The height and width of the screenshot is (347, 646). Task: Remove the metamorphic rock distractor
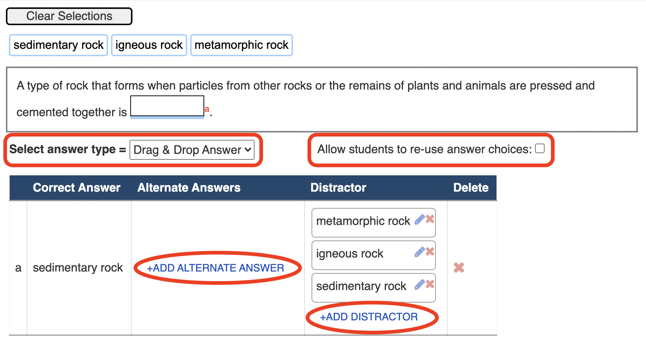click(430, 219)
